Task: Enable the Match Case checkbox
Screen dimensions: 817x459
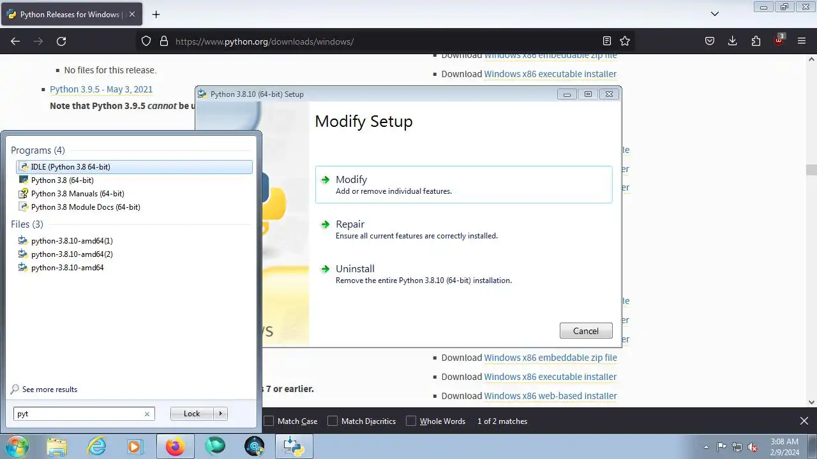Action: (269, 421)
